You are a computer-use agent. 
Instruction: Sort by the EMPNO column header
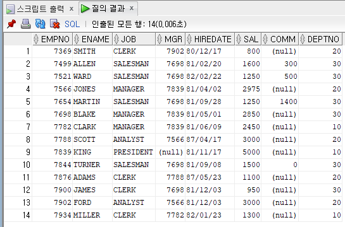pos(53,39)
